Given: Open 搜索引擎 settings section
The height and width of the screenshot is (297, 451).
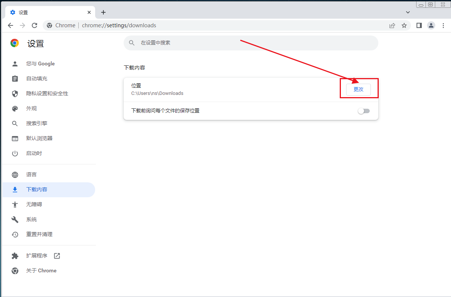Looking at the screenshot, I should [49, 123].
